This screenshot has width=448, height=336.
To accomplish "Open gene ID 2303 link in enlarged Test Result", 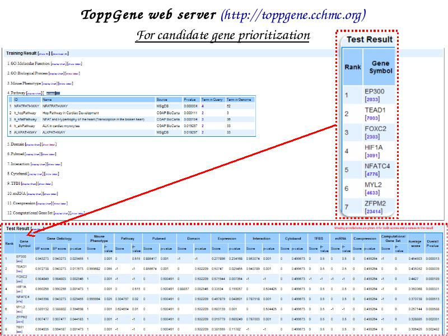I will click(372, 137).
